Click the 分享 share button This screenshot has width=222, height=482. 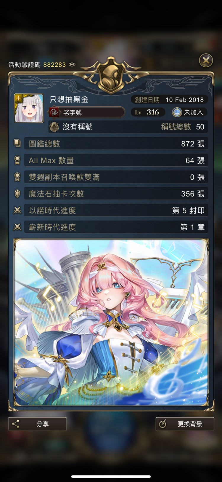pyautogui.click(x=38, y=424)
